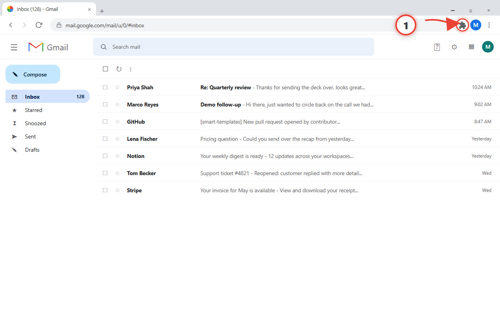The width and height of the screenshot is (500, 312).
Task: Select the GitHub email checkbox
Action: coord(105,122)
